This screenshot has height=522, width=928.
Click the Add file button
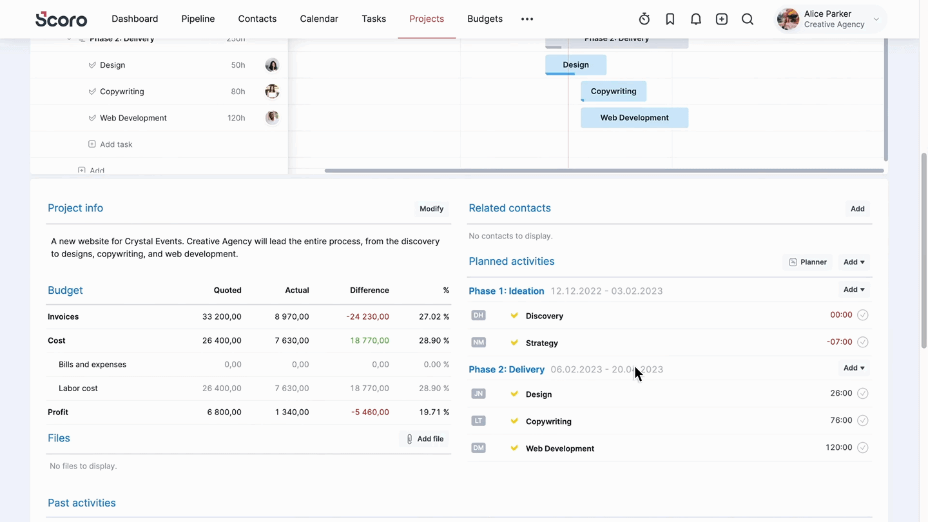tap(425, 439)
